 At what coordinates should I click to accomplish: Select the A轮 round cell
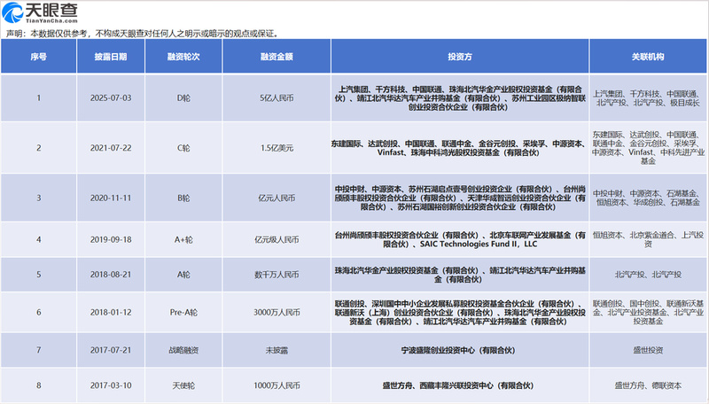[x=183, y=275]
